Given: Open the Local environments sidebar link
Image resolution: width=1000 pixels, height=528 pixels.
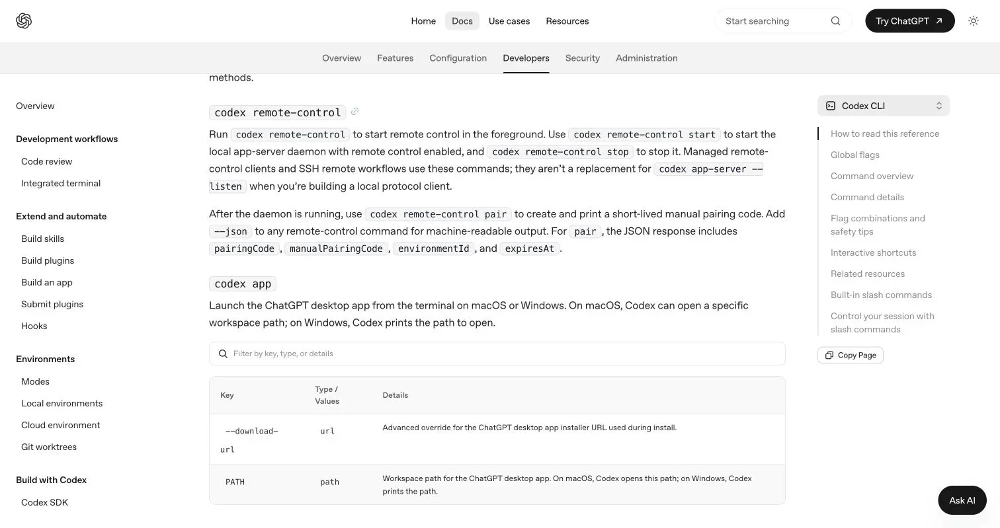Looking at the screenshot, I should pos(62,403).
